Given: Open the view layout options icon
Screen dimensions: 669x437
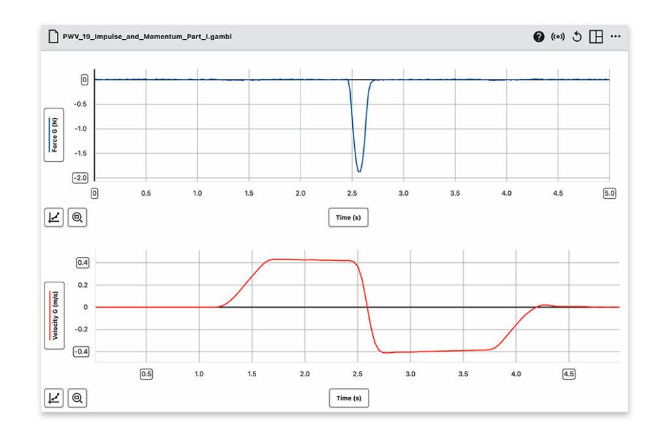Looking at the screenshot, I should [x=596, y=37].
